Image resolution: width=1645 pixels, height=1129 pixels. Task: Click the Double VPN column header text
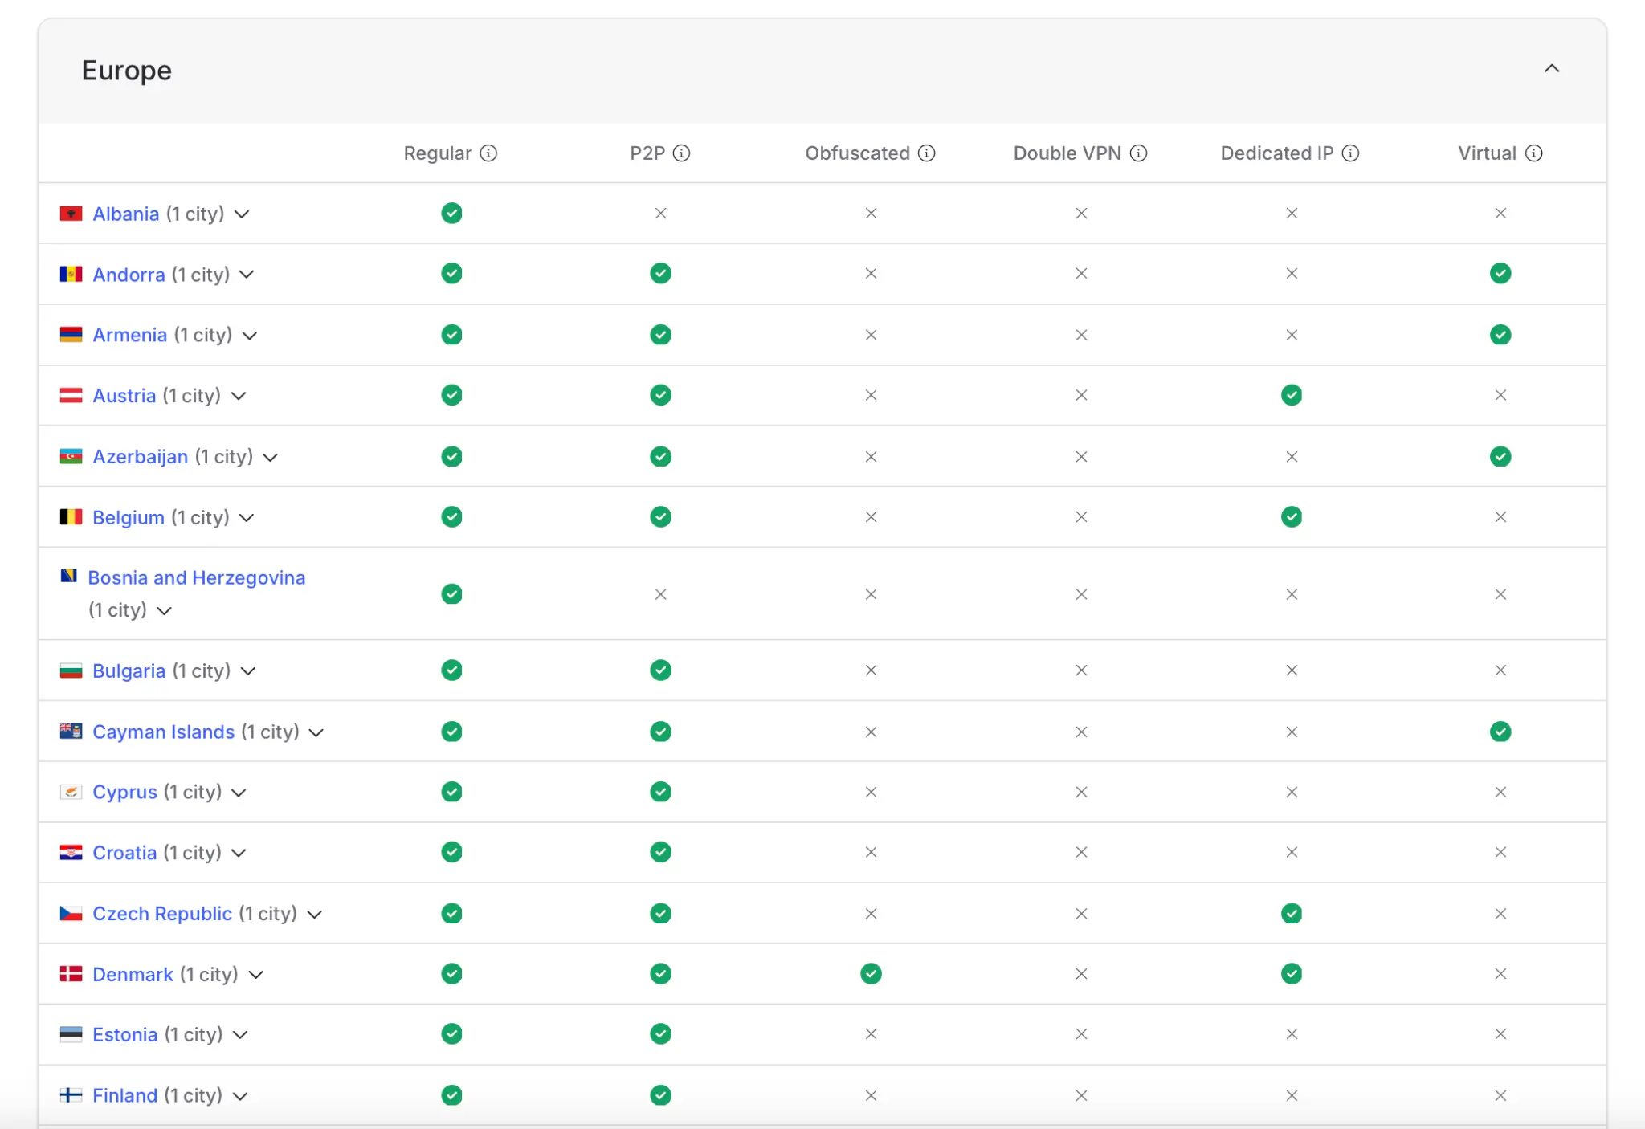click(1067, 153)
